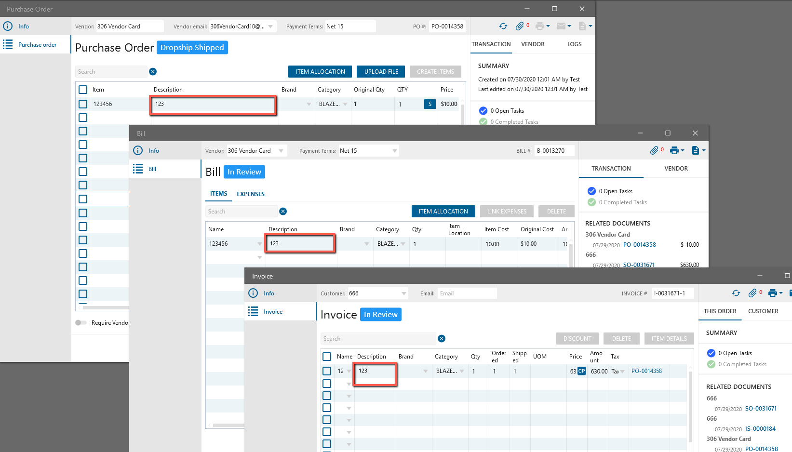Check the box for item 123456 in Purchase Order
The height and width of the screenshot is (452, 792).
[83, 104]
